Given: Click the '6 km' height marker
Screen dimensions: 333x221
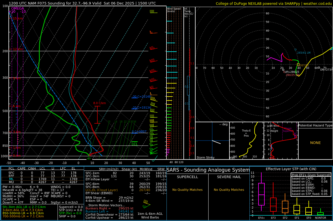Looking at the screenshot, I should coord(17,106).
